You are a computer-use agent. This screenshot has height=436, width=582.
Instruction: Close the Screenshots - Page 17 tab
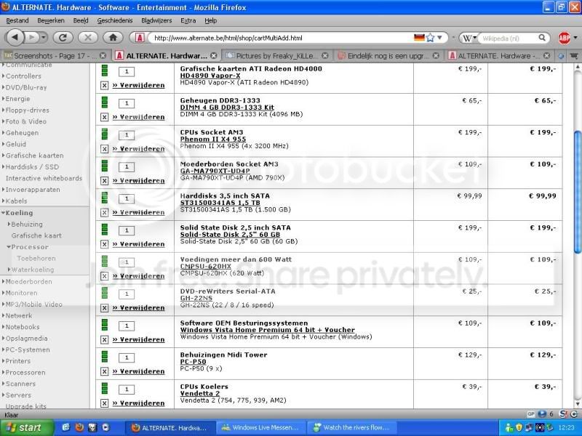click(x=103, y=56)
